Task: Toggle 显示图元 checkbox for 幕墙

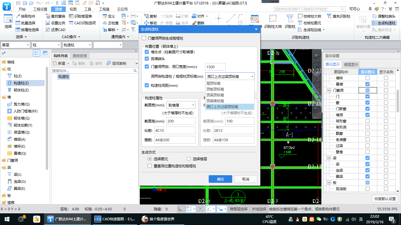Action: click(367, 84)
